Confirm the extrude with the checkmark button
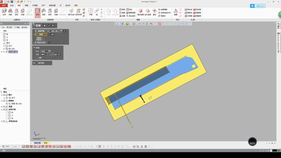Image resolution: width=281 pixels, height=158 pixels. (49, 26)
